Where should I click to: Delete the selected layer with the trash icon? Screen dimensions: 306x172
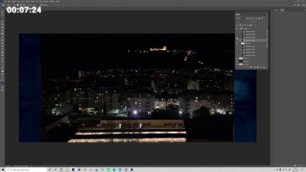point(264,67)
